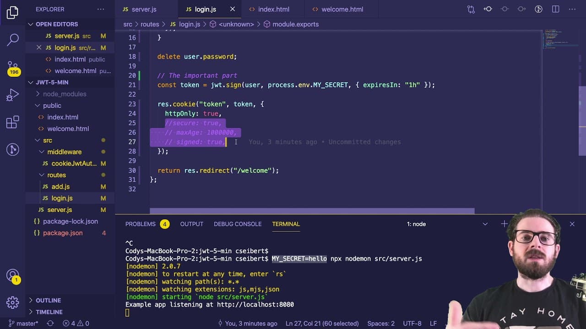The image size is (586, 329).
Task: Open welcome.html in Open Editors list
Action: point(70,71)
